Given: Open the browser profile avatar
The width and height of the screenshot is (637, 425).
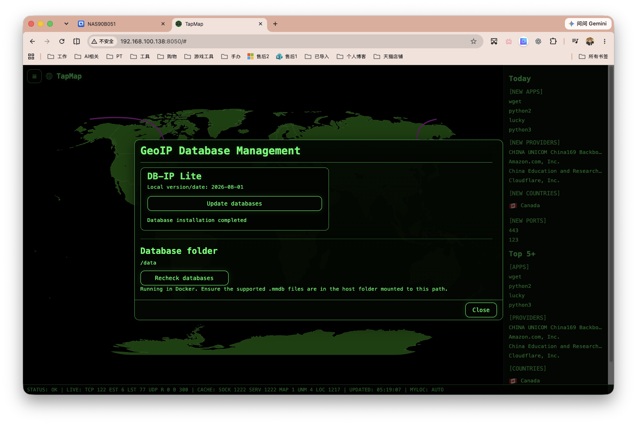Looking at the screenshot, I should [x=590, y=41].
